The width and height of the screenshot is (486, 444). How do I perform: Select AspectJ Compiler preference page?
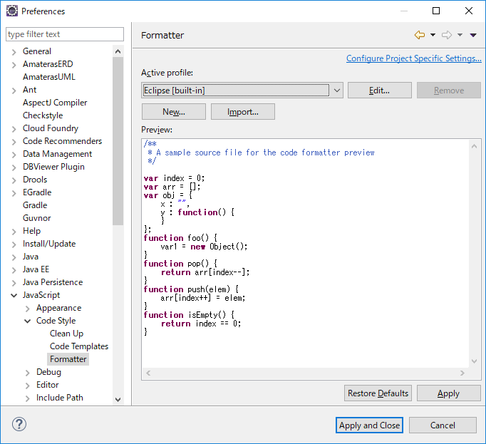pyautogui.click(x=55, y=103)
